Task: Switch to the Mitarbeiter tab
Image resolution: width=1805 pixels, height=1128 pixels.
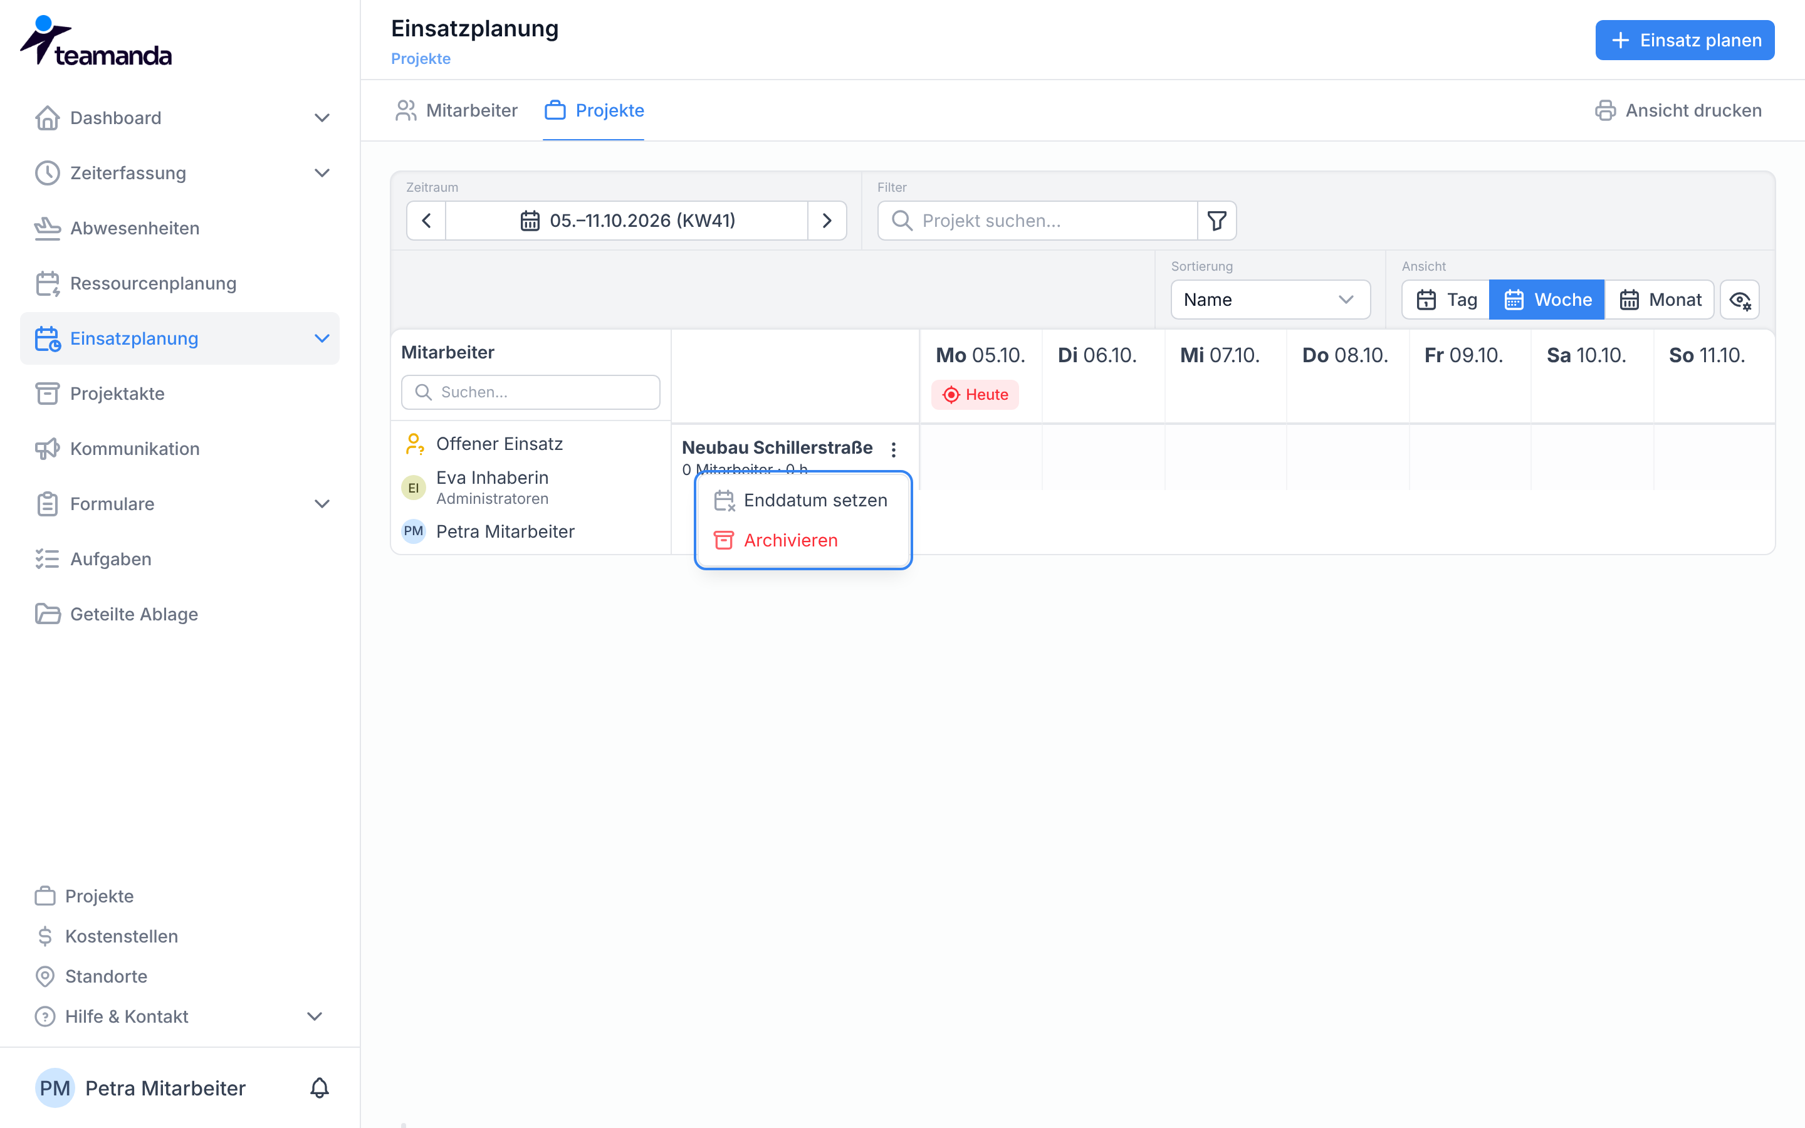Action: (456, 110)
